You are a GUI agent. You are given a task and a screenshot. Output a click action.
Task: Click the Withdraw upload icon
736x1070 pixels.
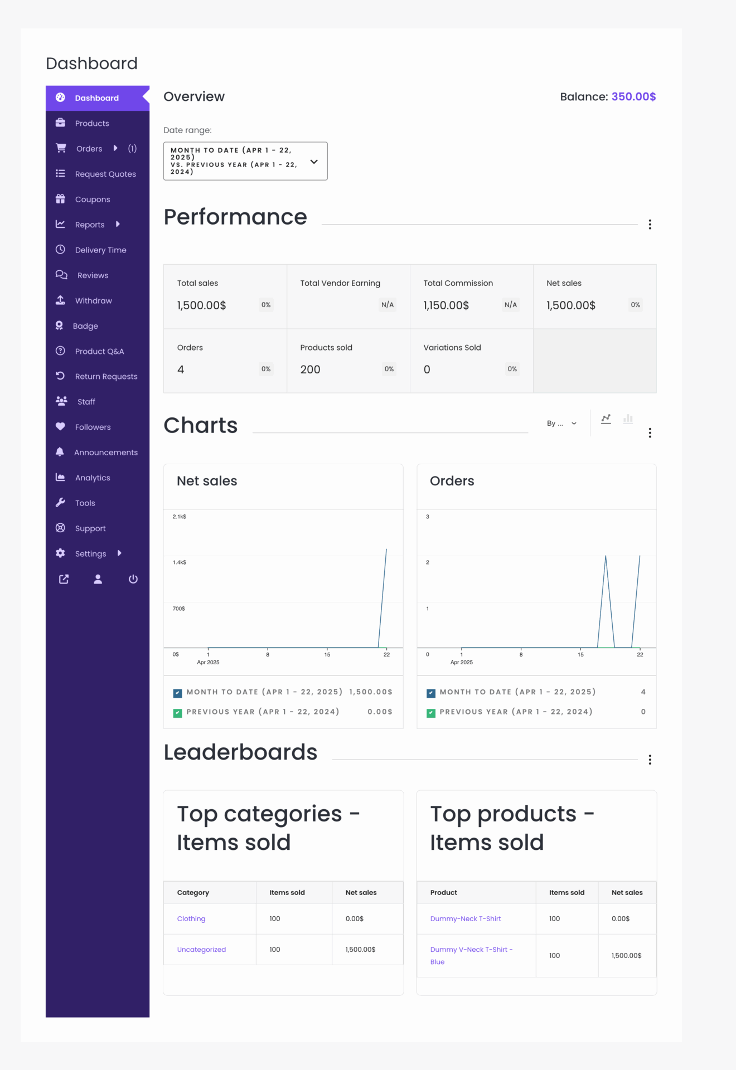click(x=60, y=300)
